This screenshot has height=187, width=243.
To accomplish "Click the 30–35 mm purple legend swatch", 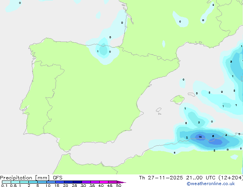I will pos(86,182).
